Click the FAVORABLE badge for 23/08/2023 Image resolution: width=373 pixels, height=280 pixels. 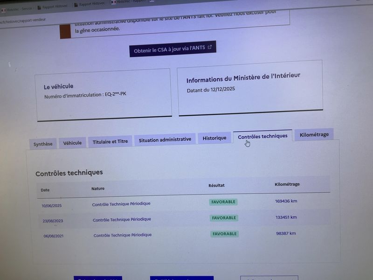224,218
